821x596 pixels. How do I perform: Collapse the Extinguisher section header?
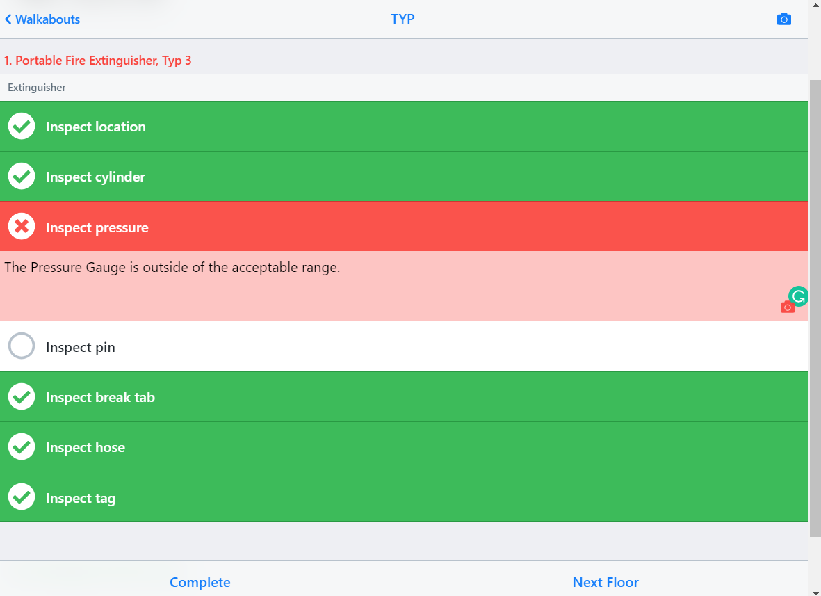pyautogui.click(x=37, y=88)
